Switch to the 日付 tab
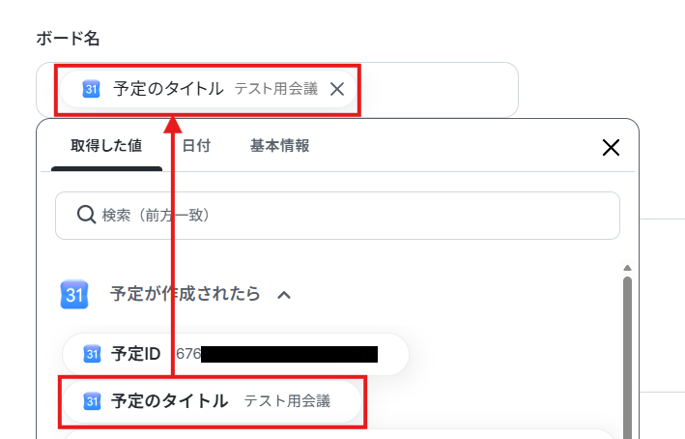Viewport: 685px width, 439px height. click(x=196, y=146)
